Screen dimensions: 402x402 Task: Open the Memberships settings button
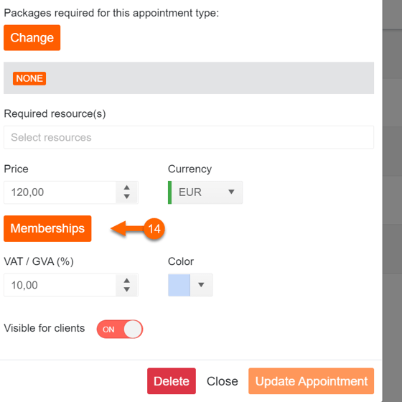47,228
